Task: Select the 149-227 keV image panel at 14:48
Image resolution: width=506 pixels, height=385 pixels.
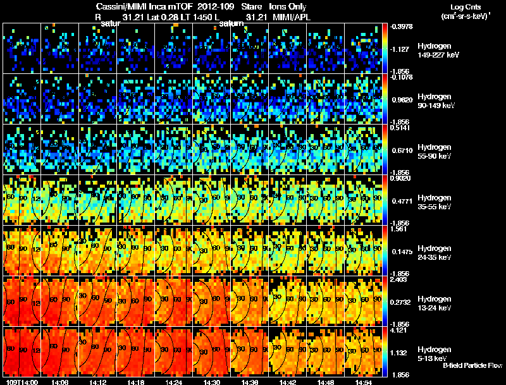Action: [326, 48]
